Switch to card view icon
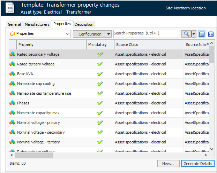This screenshot has height=173, width=217. click(x=211, y=34)
